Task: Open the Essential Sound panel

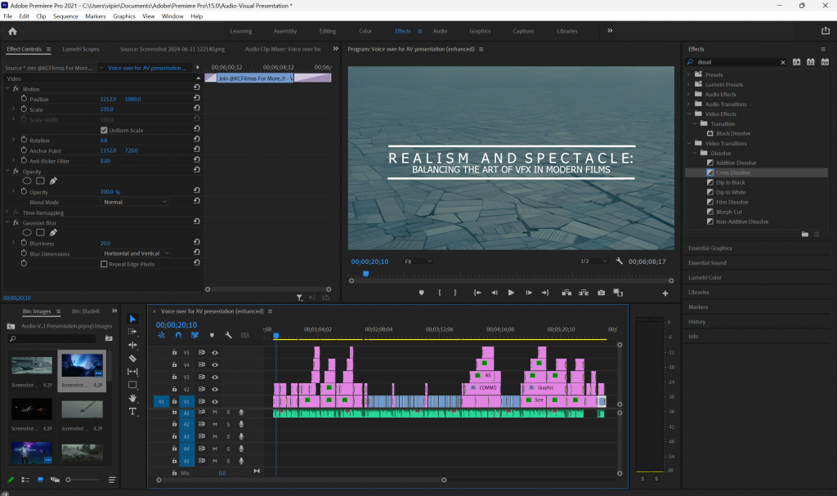Action: pyautogui.click(x=707, y=262)
